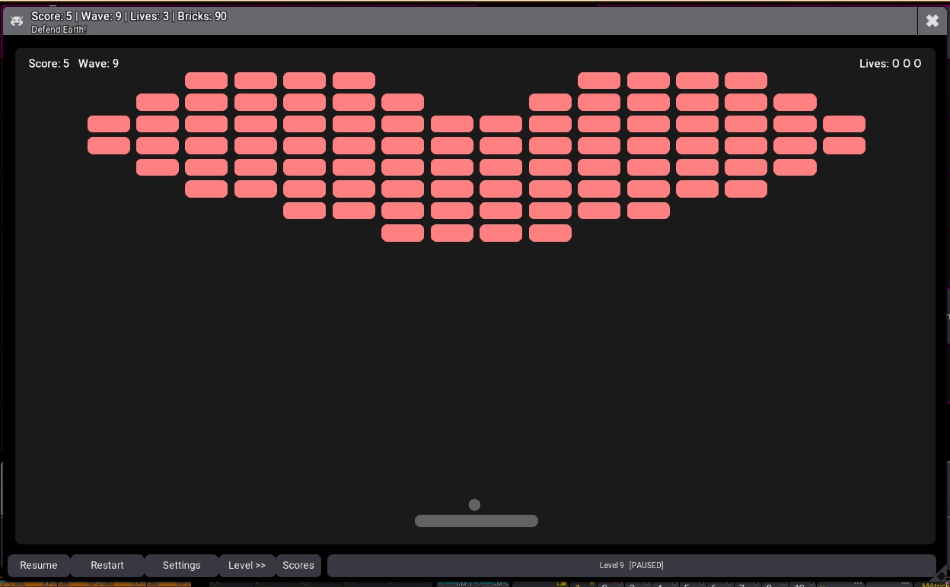The width and height of the screenshot is (950, 587).
Task: Resume the paused game
Action: click(x=39, y=565)
